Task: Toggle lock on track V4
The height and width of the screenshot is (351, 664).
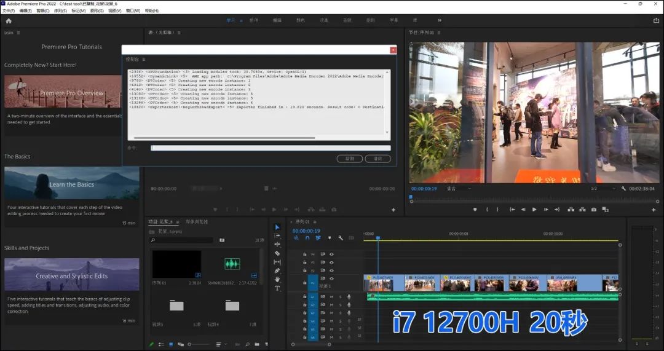Action: [304, 254]
